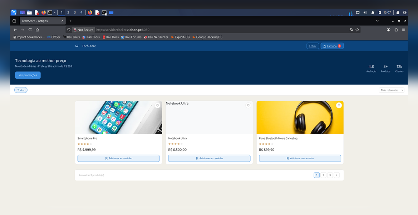
Task: Click the translate page icon
Action: point(351,30)
